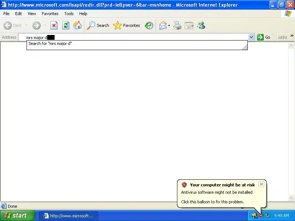Stop page loading with the red X icon
The width and height of the screenshot is (295, 221).
[x=54, y=25]
